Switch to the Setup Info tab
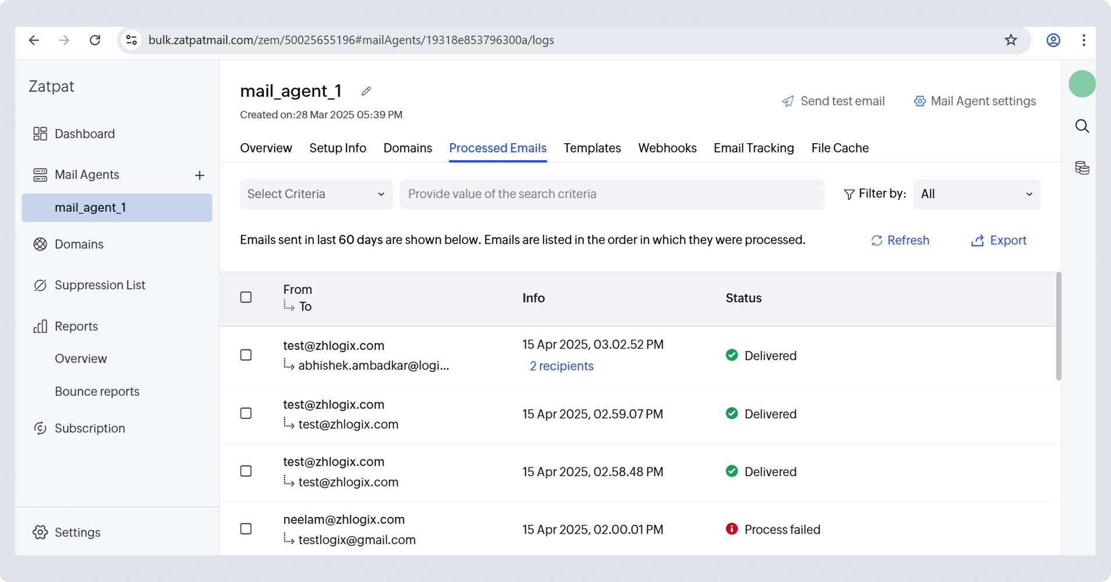1111x582 pixels. pyautogui.click(x=338, y=148)
